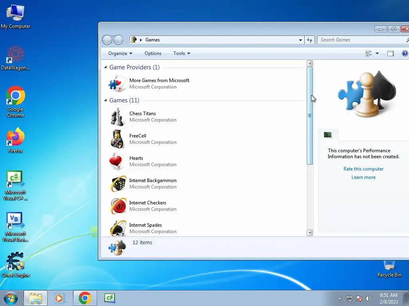Open the Help question mark icon
This screenshot has height=306, width=409.
(405, 53)
